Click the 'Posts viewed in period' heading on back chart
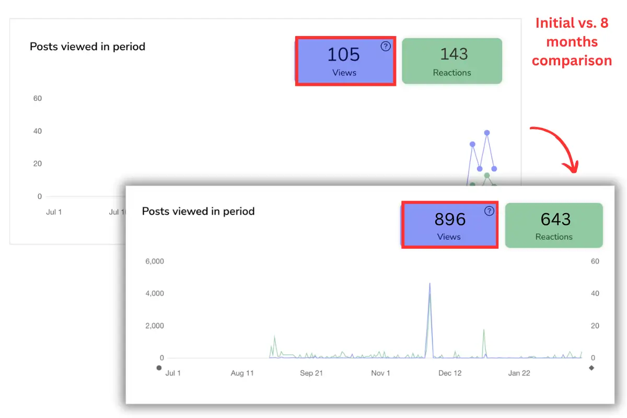 coord(87,47)
